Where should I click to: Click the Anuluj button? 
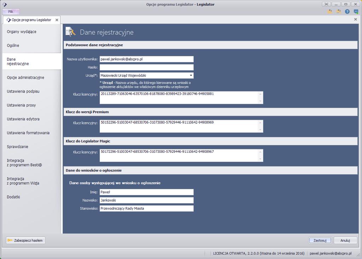click(345, 241)
